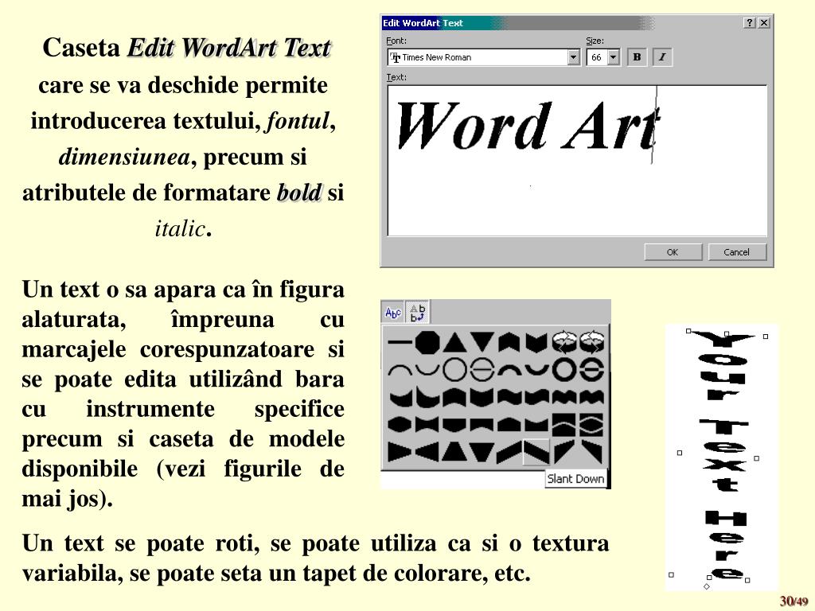This screenshot has width=815, height=611.
Task: Click the vertical 'Your Text Here' WordArt object
Action: pyautogui.click(x=723, y=456)
